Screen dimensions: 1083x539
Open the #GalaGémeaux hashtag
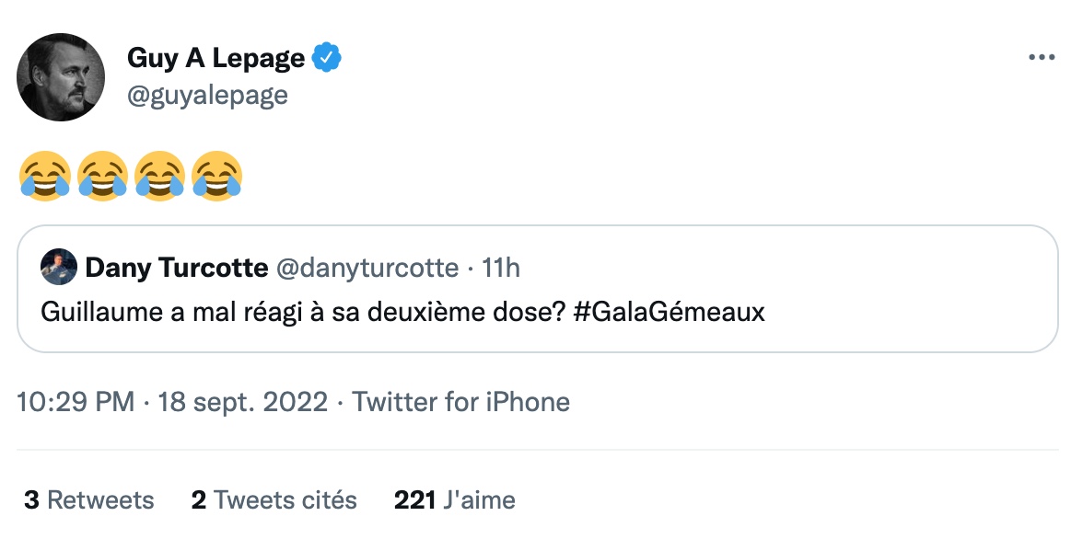tap(670, 312)
